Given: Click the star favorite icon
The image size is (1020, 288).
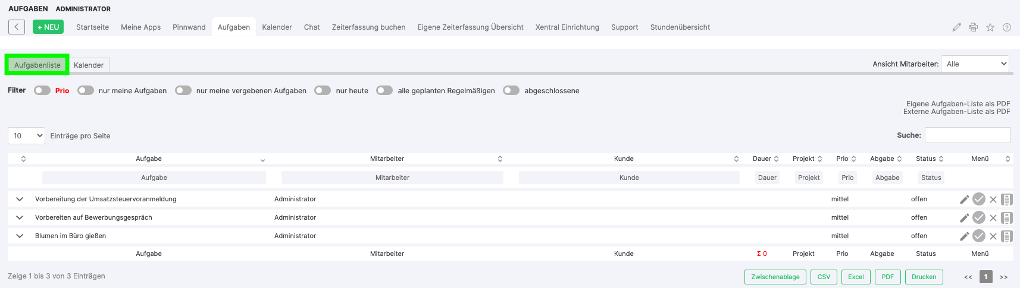Looking at the screenshot, I should 990,27.
